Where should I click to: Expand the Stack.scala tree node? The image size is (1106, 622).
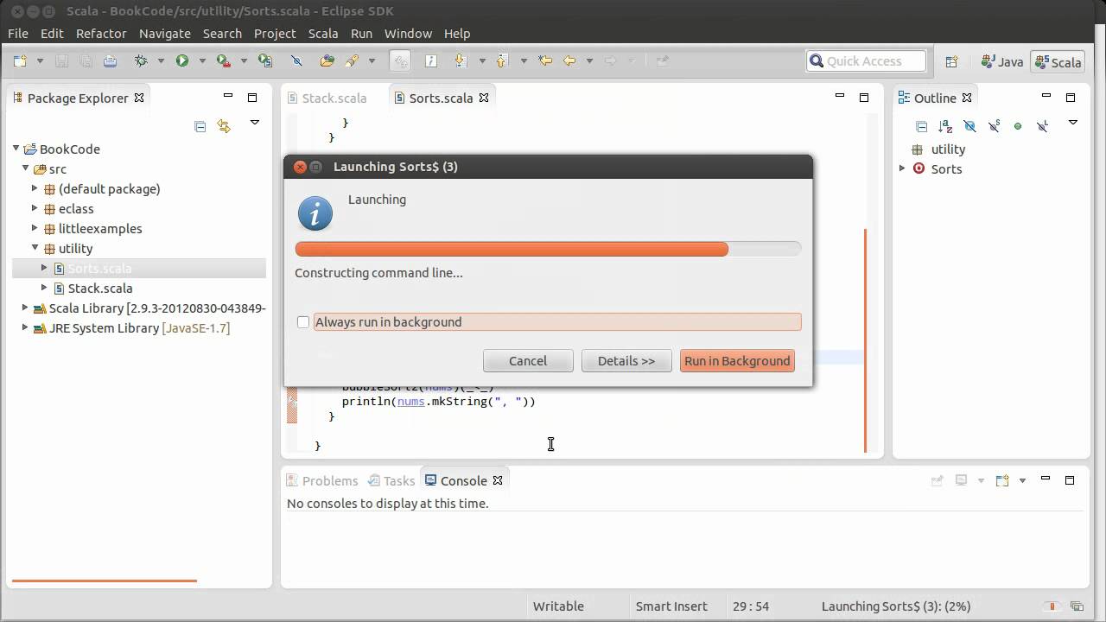tap(44, 288)
